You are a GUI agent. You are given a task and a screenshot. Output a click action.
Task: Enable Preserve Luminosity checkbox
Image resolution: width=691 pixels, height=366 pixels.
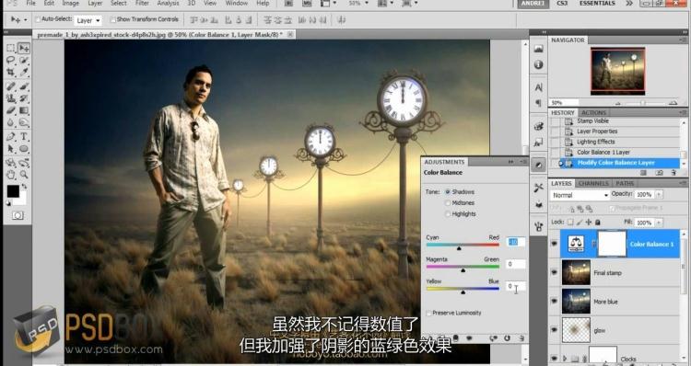point(428,313)
